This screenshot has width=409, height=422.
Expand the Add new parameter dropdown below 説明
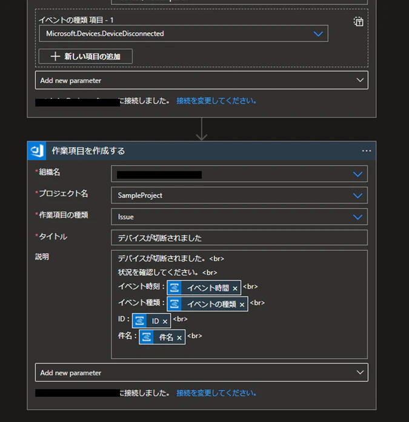(x=201, y=372)
